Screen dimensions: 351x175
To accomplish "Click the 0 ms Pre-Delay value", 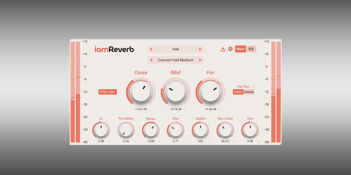I will click(126, 141).
